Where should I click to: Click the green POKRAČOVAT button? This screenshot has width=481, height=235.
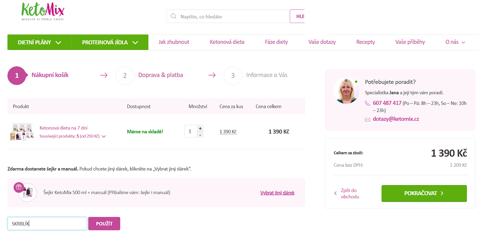click(424, 194)
